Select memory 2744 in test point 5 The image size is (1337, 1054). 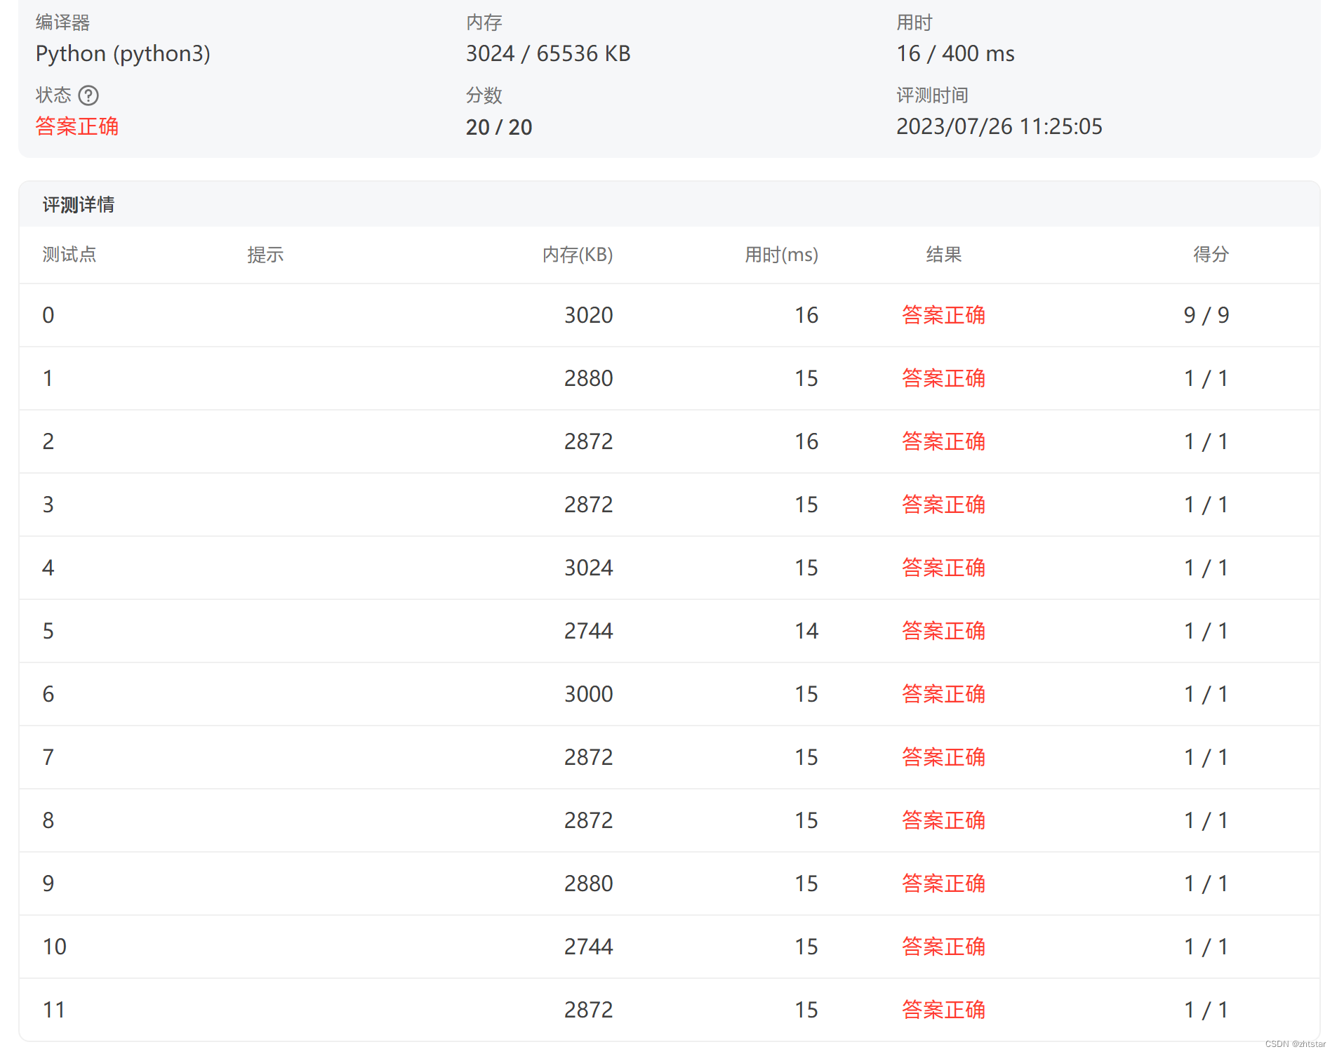click(x=589, y=631)
